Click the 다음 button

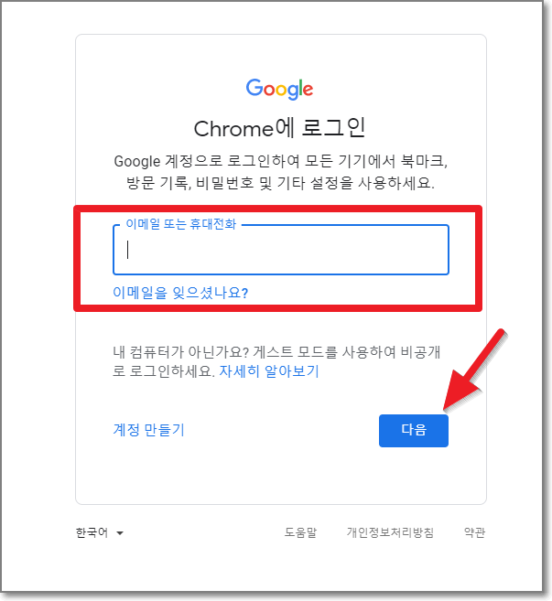click(x=414, y=431)
